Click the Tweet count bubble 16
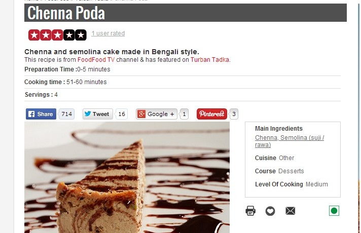 122,114
